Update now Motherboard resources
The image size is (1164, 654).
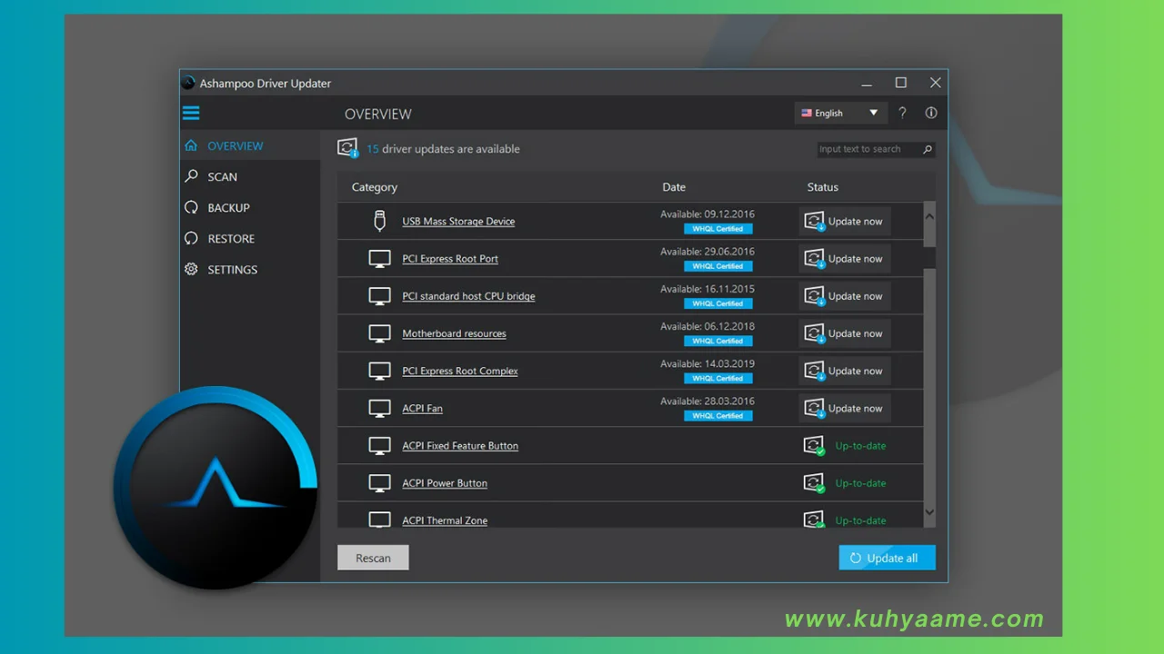pyautogui.click(x=845, y=333)
